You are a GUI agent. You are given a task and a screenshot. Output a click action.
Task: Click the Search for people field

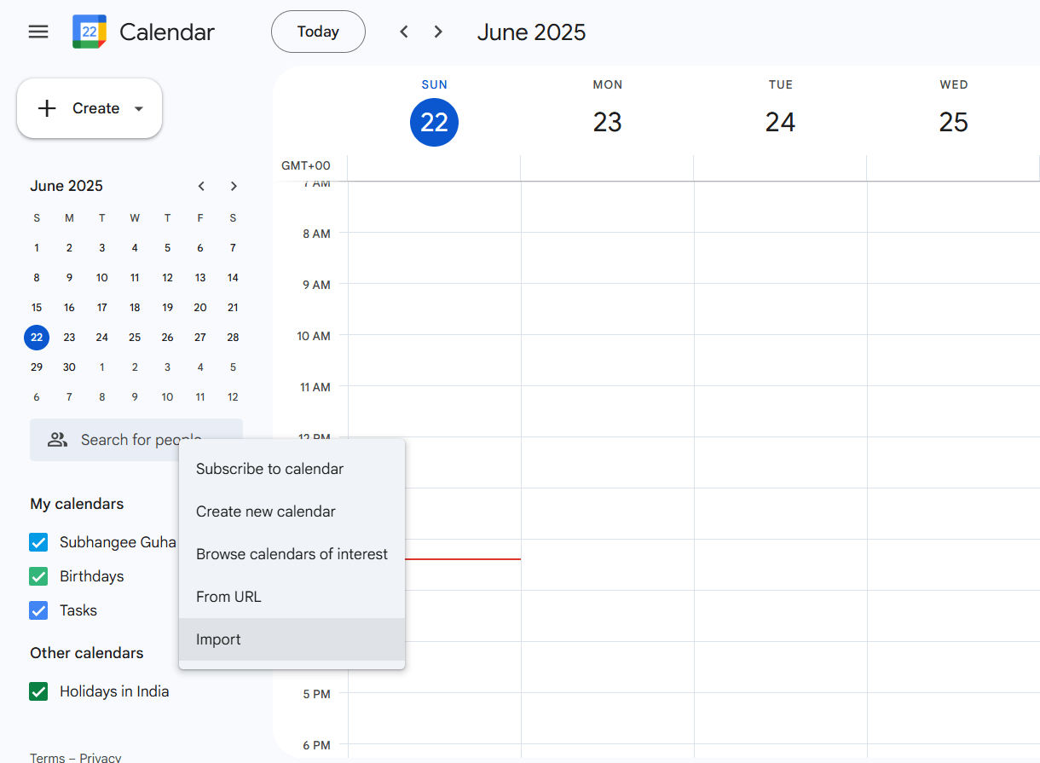click(x=136, y=440)
